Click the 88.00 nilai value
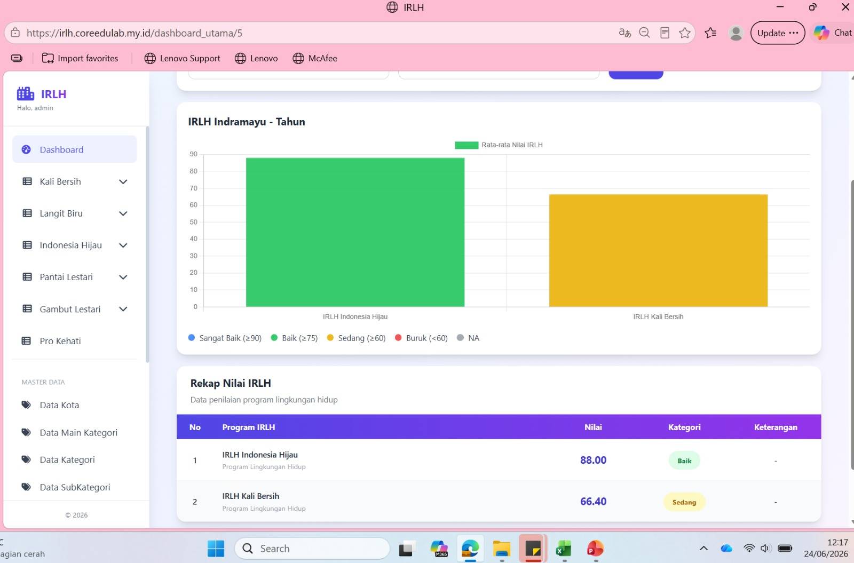The width and height of the screenshot is (854, 563). click(x=593, y=460)
